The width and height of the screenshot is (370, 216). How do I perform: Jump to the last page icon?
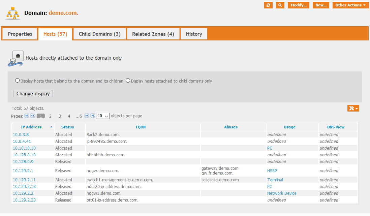(x=92, y=116)
